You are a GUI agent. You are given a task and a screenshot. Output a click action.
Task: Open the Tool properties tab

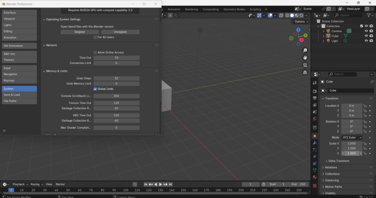pyautogui.click(x=314, y=83)
